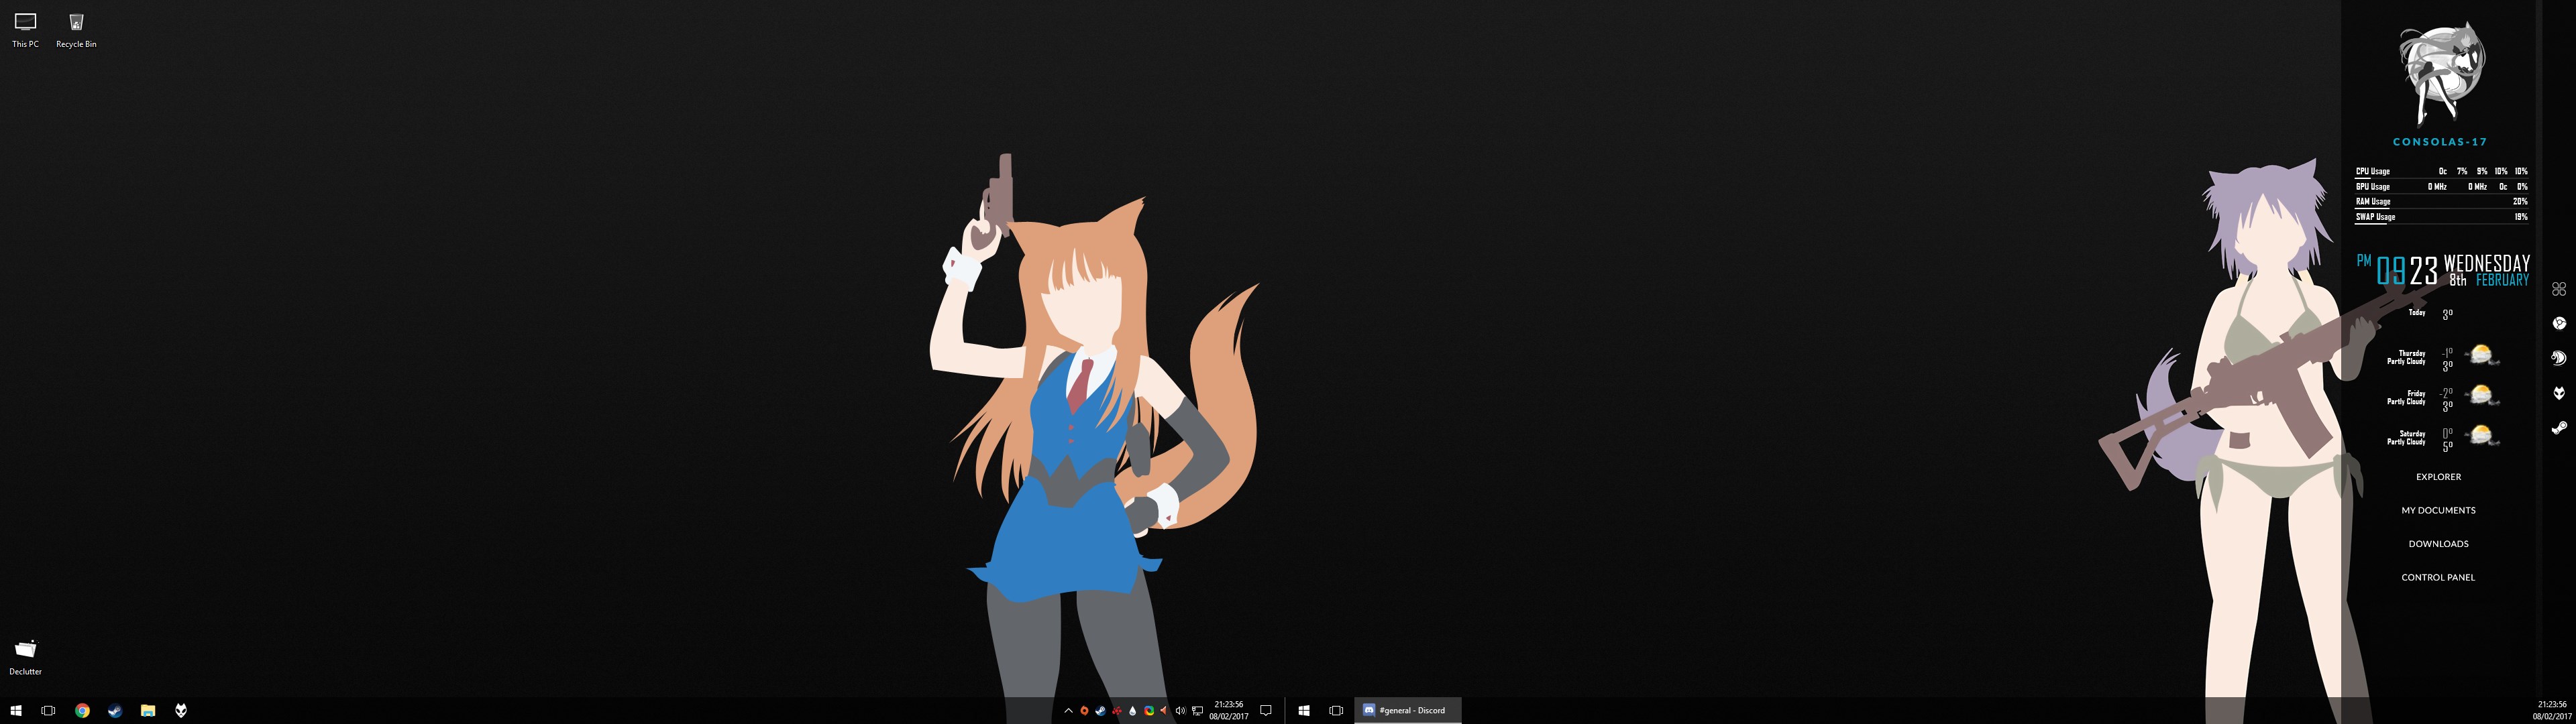
Task: Launch Google Chrome from the taskbar
Action: 82,710
